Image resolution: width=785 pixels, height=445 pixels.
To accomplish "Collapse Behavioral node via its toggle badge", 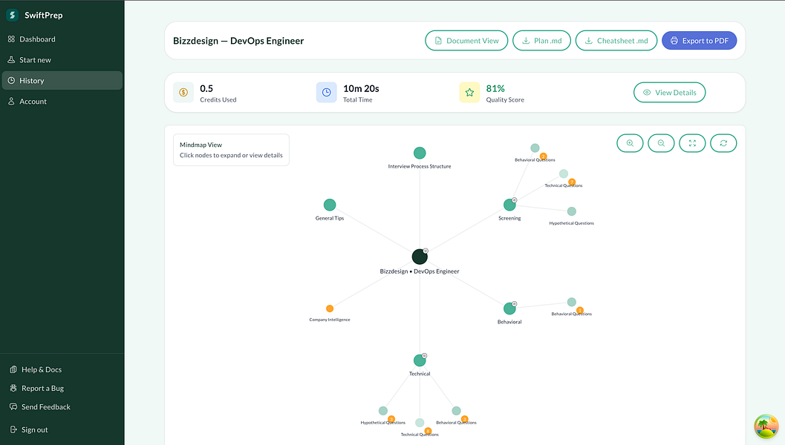I will tap(514, 304).
